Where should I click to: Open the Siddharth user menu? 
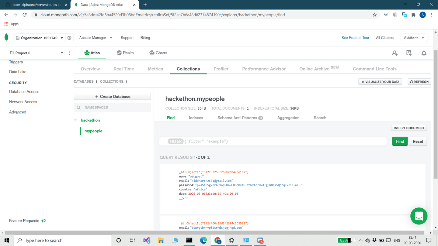pos(414,38)
